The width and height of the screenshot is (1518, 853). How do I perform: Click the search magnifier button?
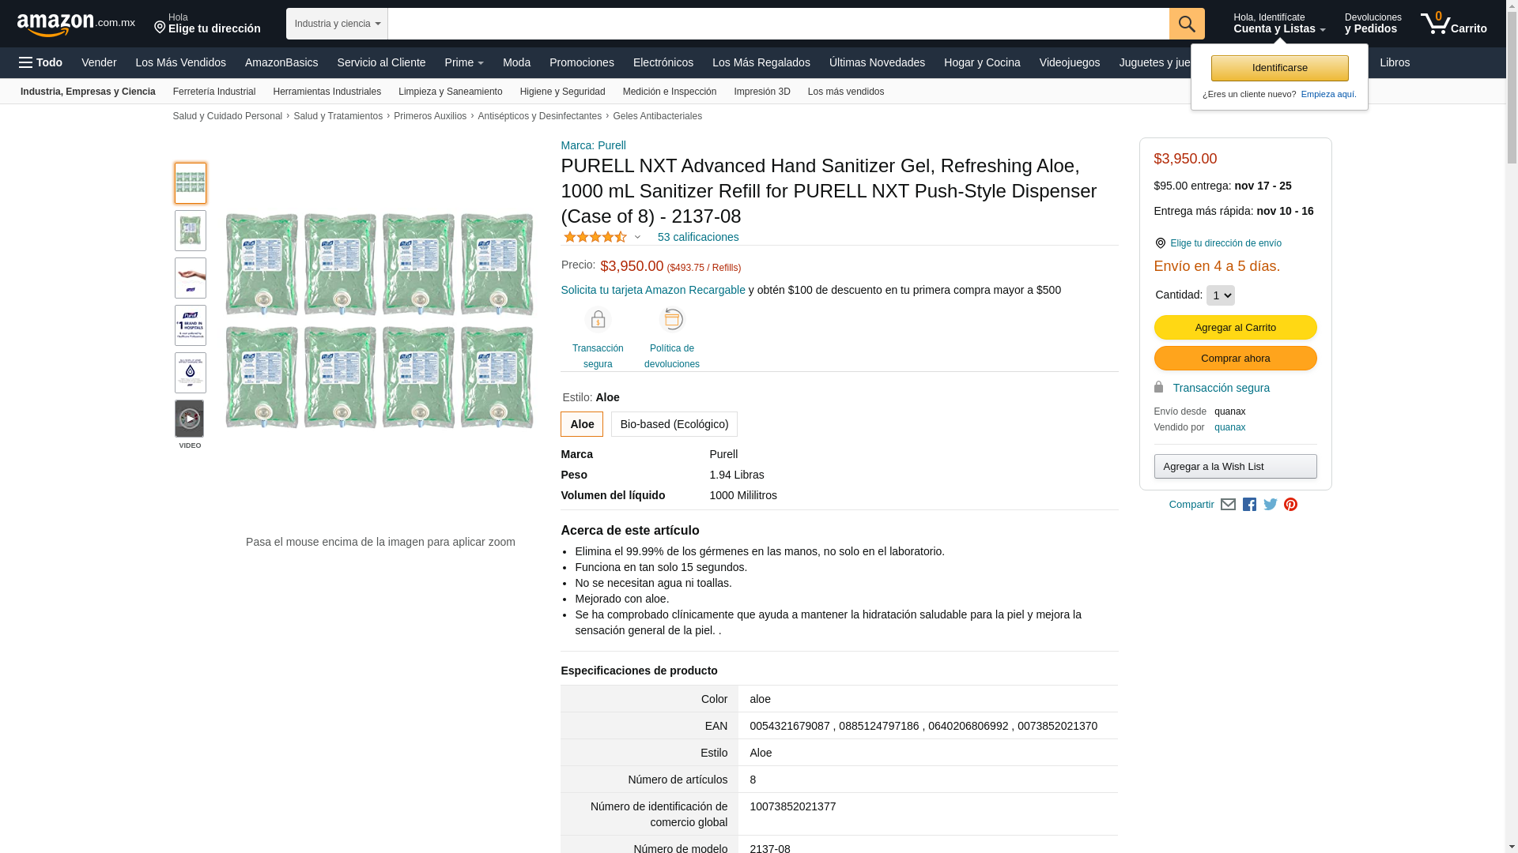coord(1187,24)
